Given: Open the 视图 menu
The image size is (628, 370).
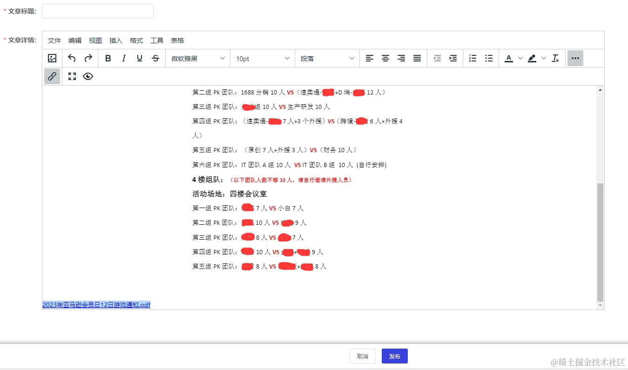Looking at the screenshot, I should point(95,40).
